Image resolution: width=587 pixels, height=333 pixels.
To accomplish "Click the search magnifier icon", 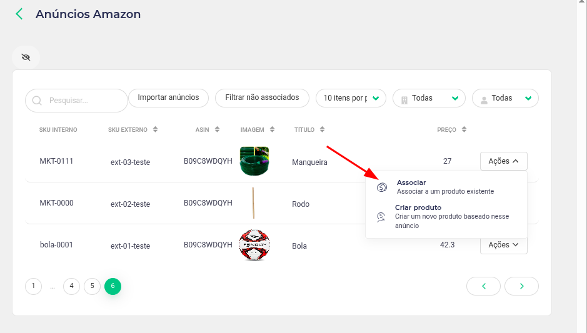I will (37, 101).
